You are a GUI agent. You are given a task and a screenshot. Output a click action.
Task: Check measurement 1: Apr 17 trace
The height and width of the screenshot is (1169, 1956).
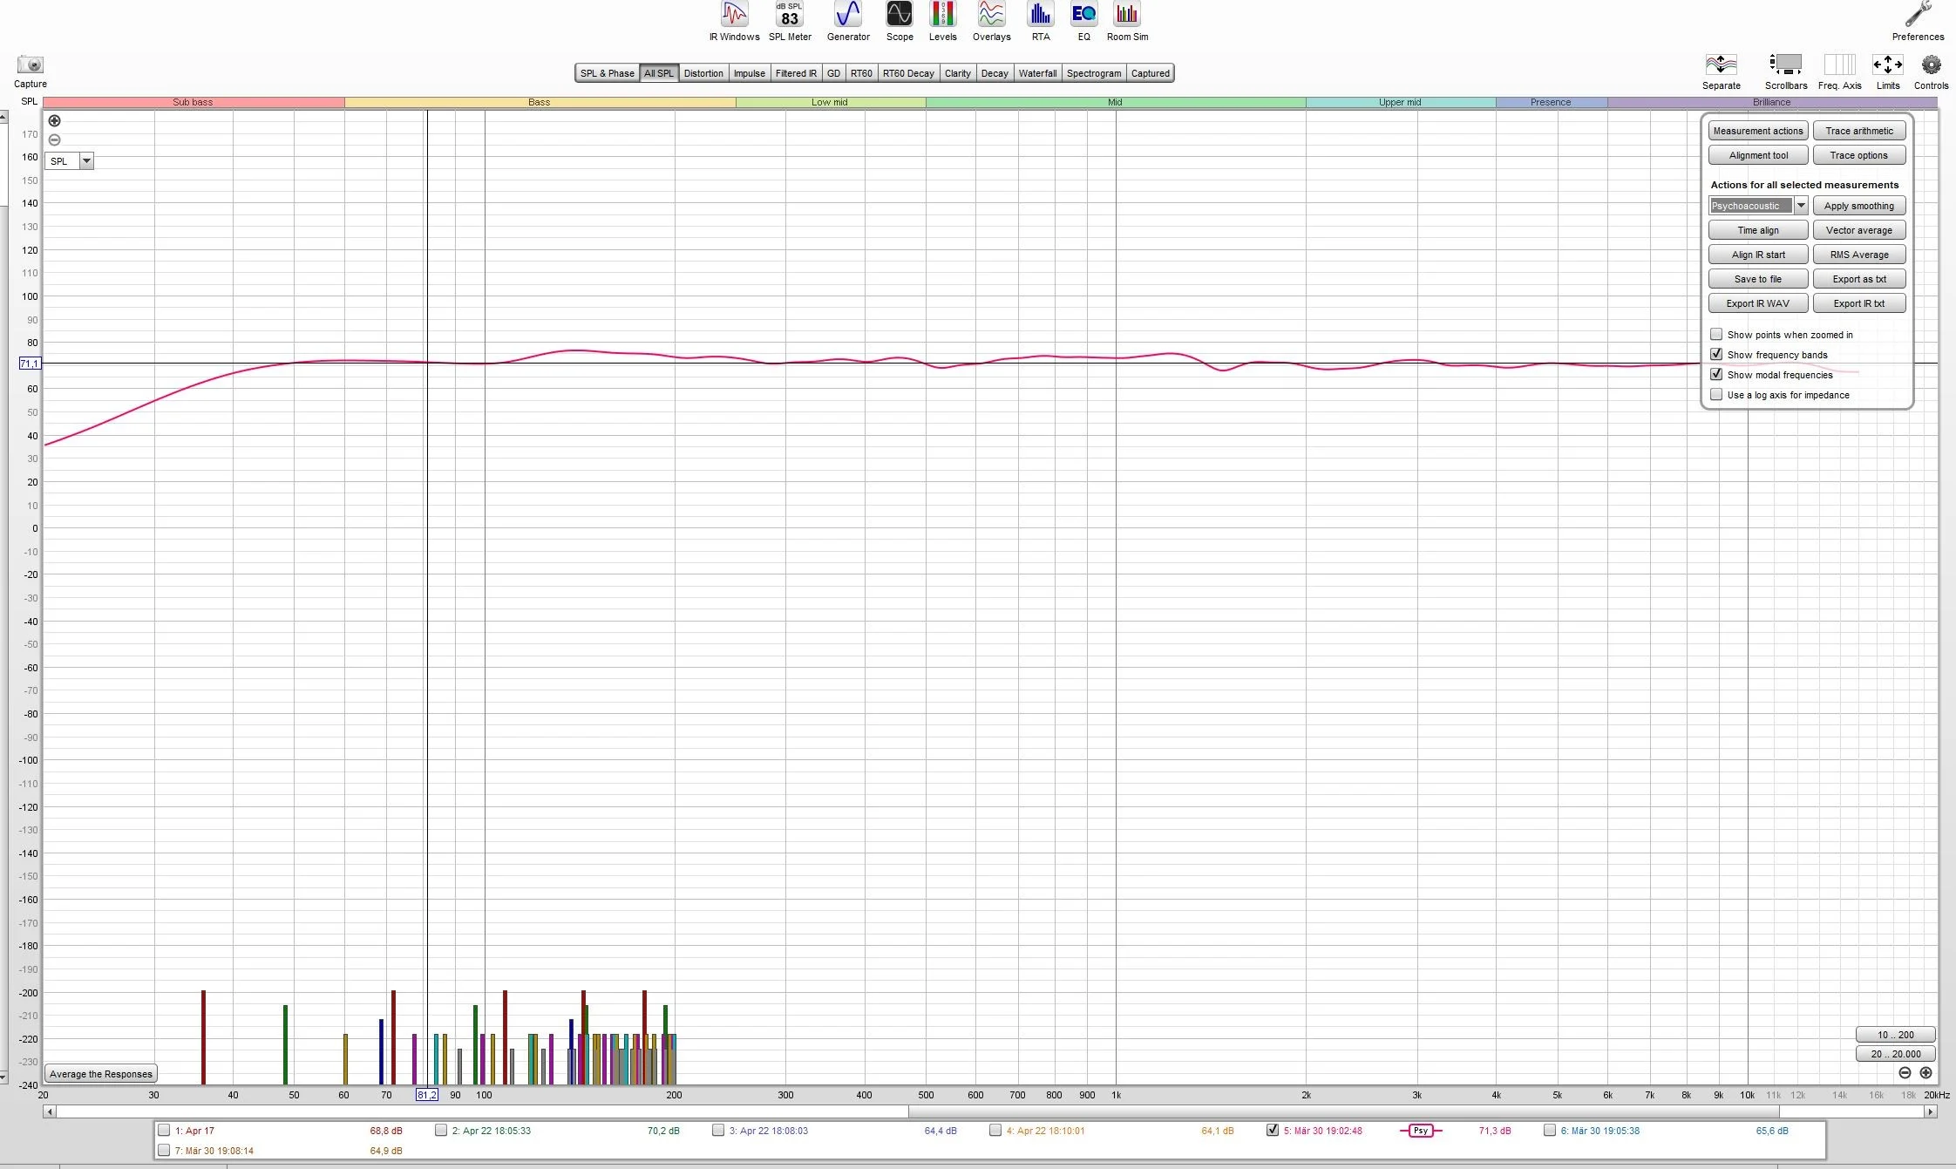point(163,1130)
